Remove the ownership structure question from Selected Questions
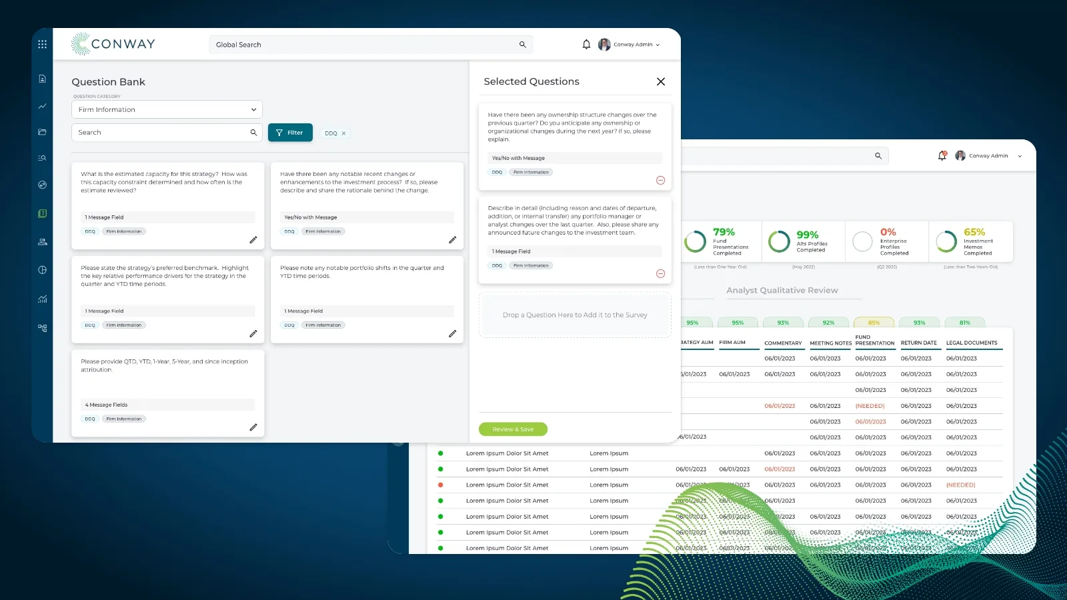The height and width of the screenshot is (600, 1067). [660, 180]
